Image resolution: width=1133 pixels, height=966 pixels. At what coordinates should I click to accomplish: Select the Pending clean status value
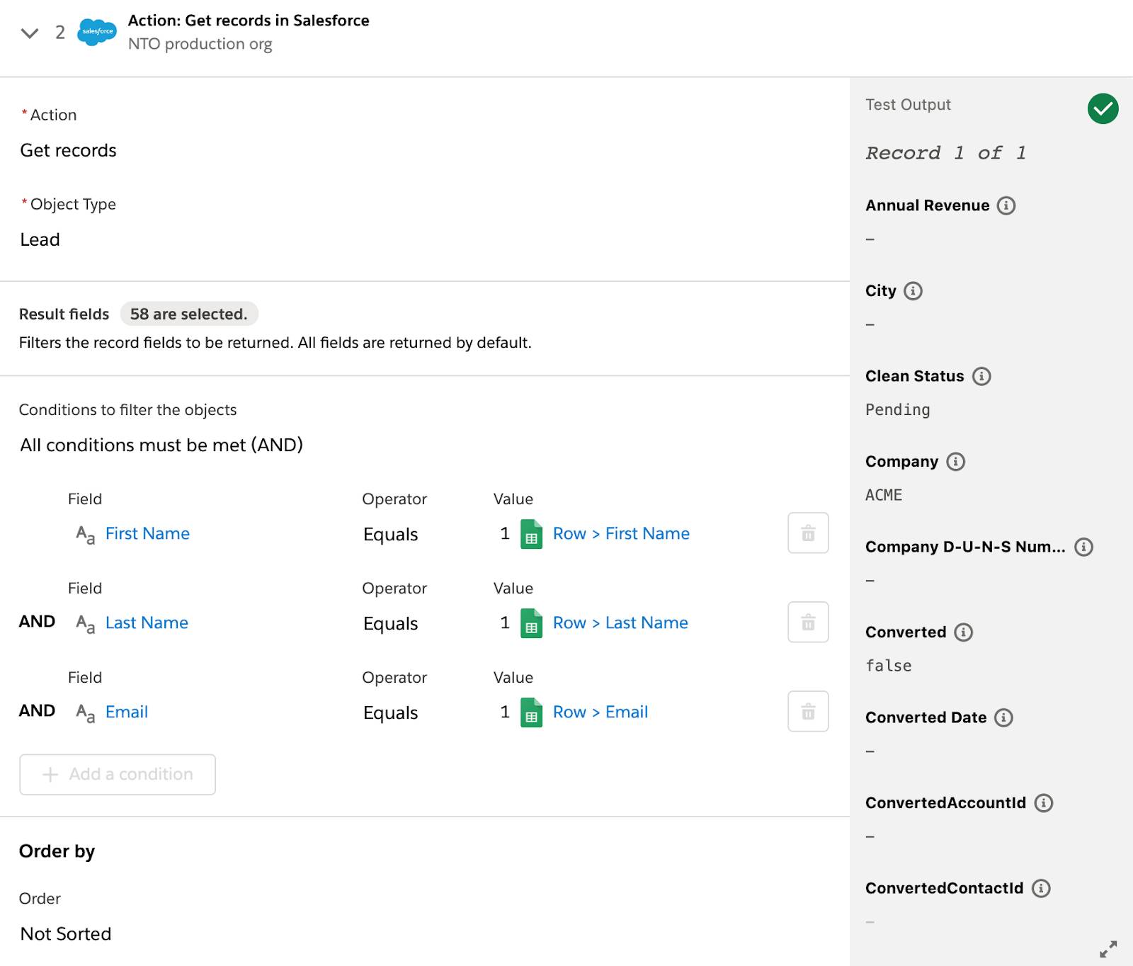tap(898, 409)
